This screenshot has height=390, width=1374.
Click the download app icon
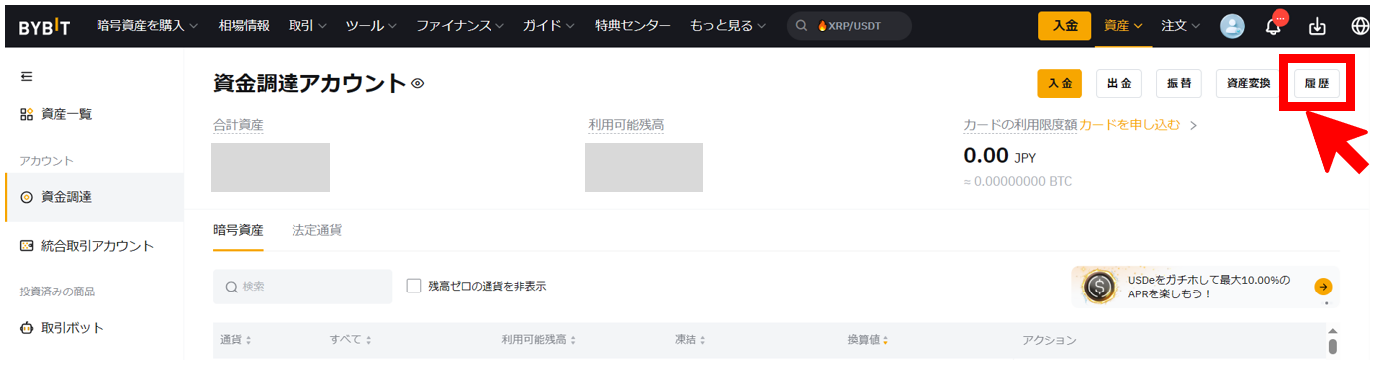point(1317,26)
